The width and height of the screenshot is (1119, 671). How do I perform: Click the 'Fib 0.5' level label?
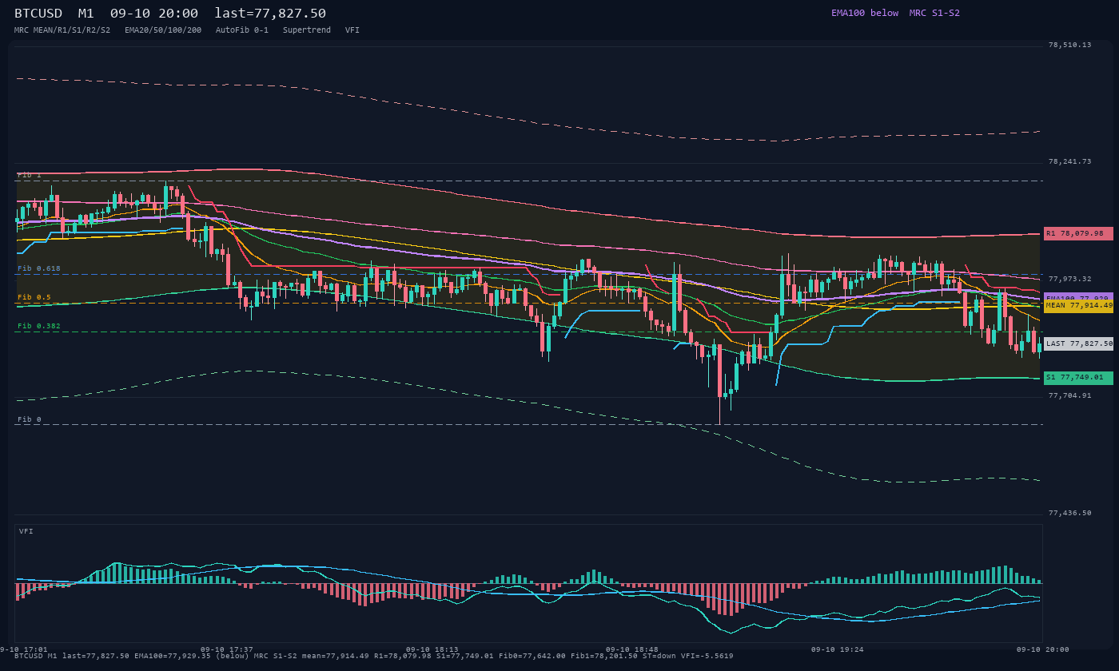pyautogui.click(x=34, y=297)
